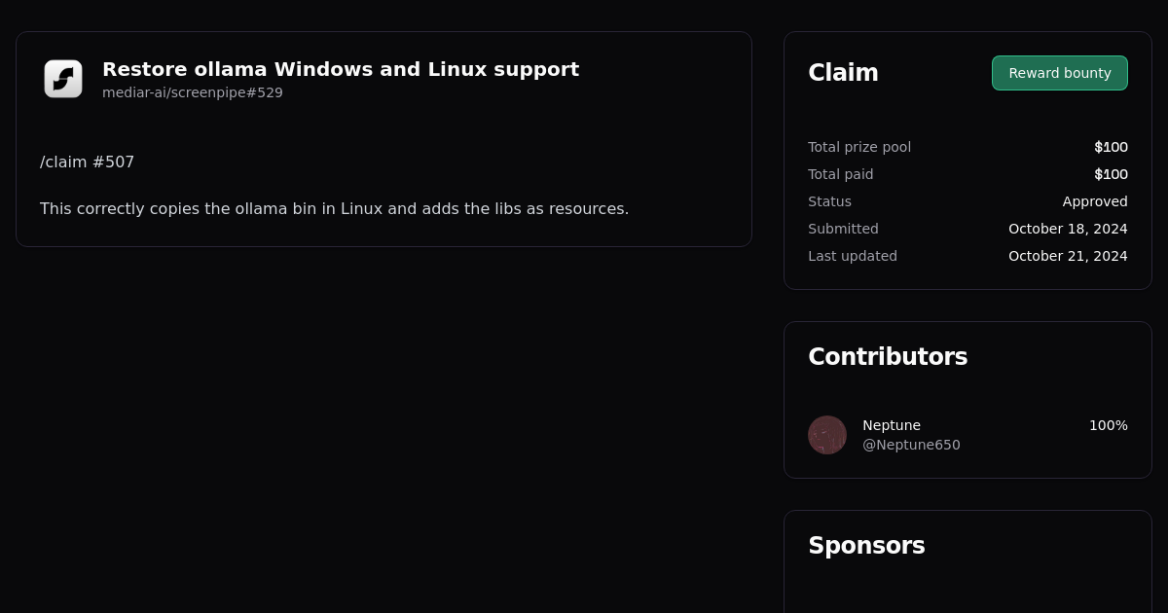This screenshot has height=613, width=1168.
Task: Open the mediar-ai/screenpipe#529 issue link
Action: [192, 92]
